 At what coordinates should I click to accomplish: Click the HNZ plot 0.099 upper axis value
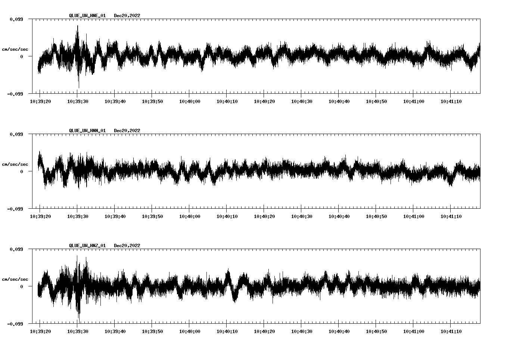tap(16, 249)
